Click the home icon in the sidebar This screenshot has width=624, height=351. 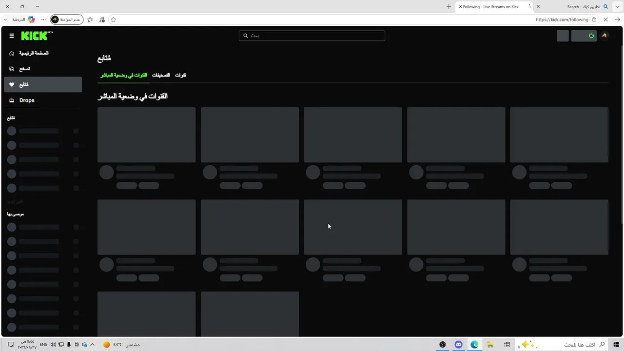click(x=12, y=53)
